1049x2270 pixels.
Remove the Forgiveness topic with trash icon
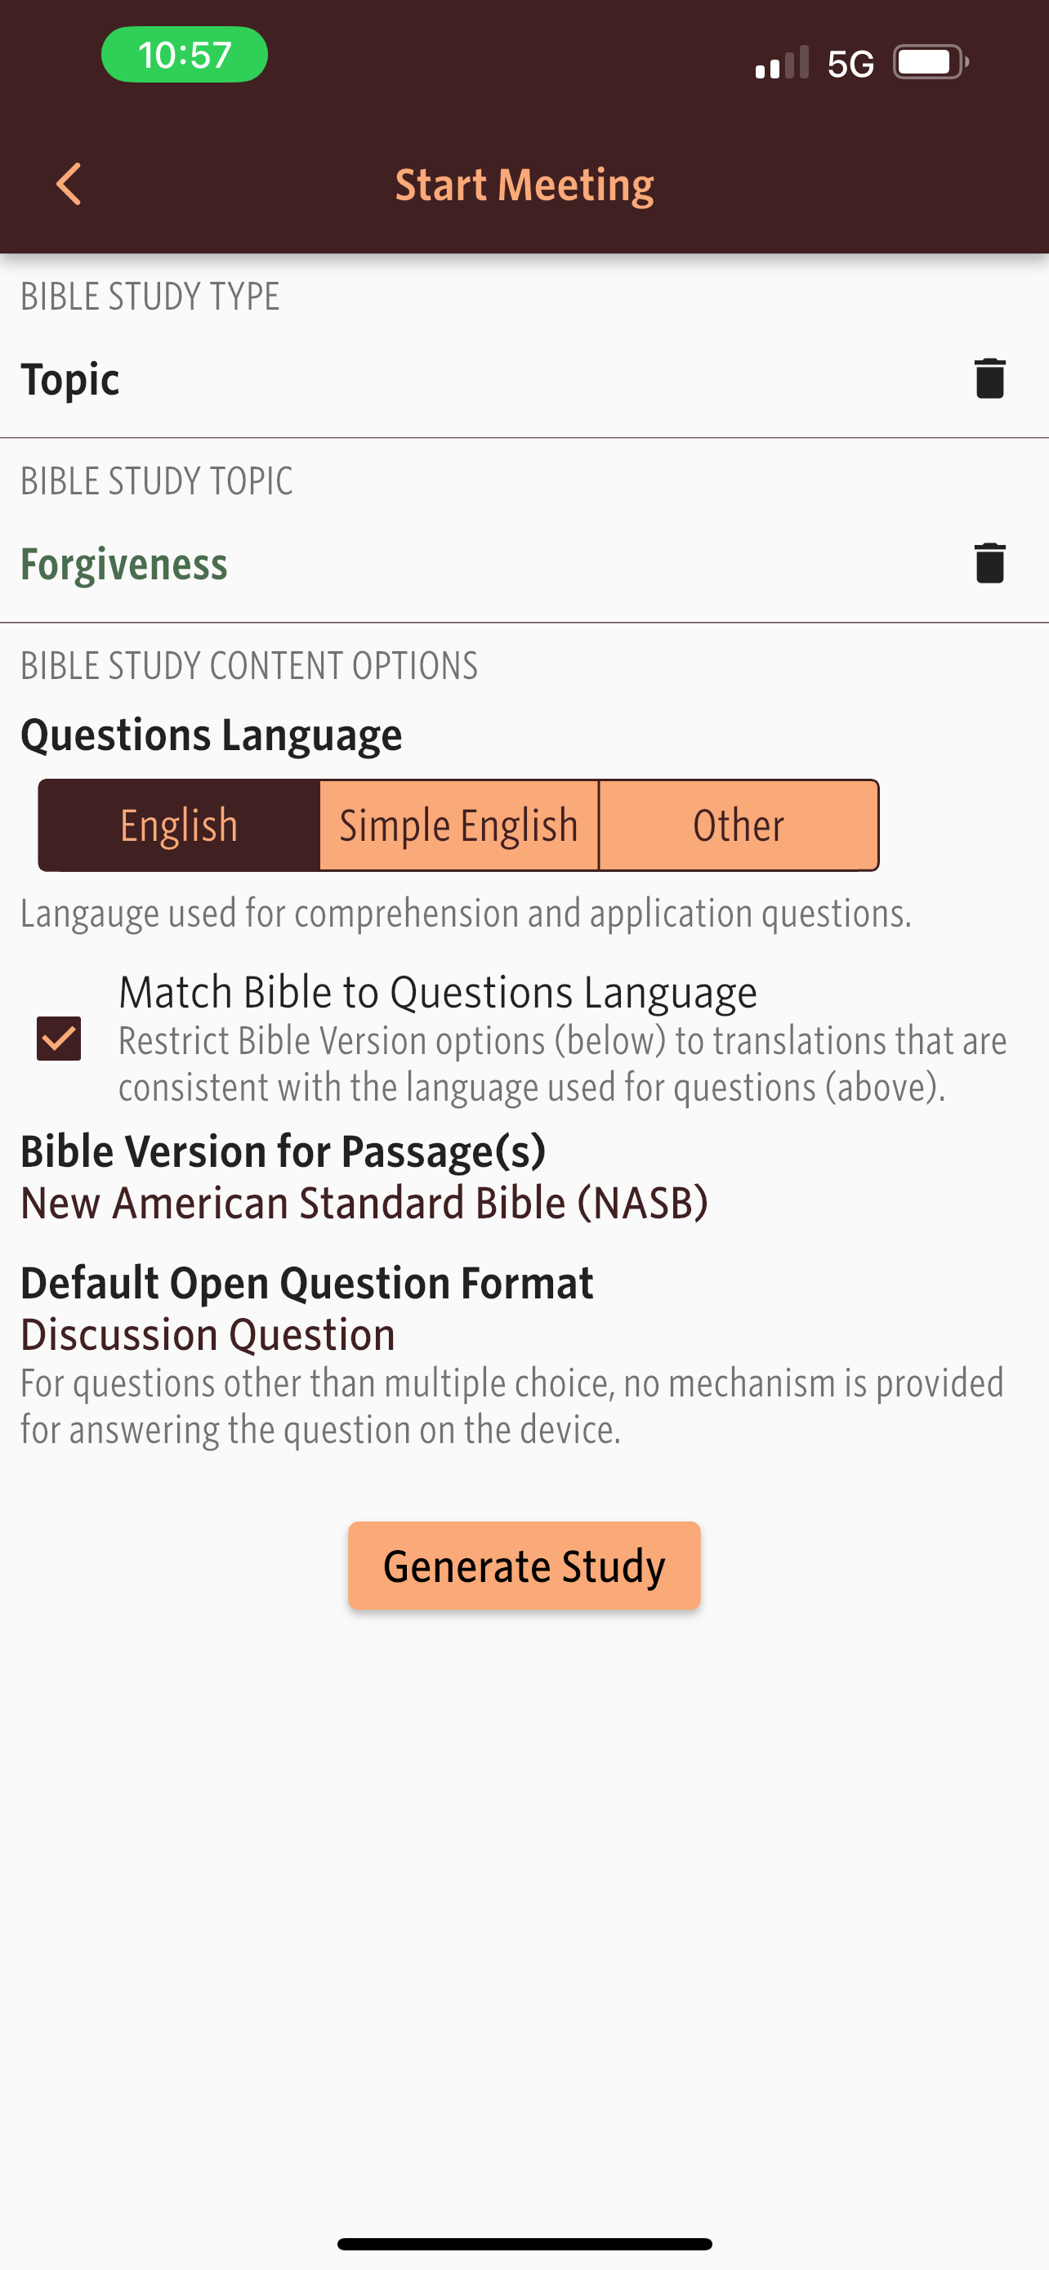coord(989,563)
